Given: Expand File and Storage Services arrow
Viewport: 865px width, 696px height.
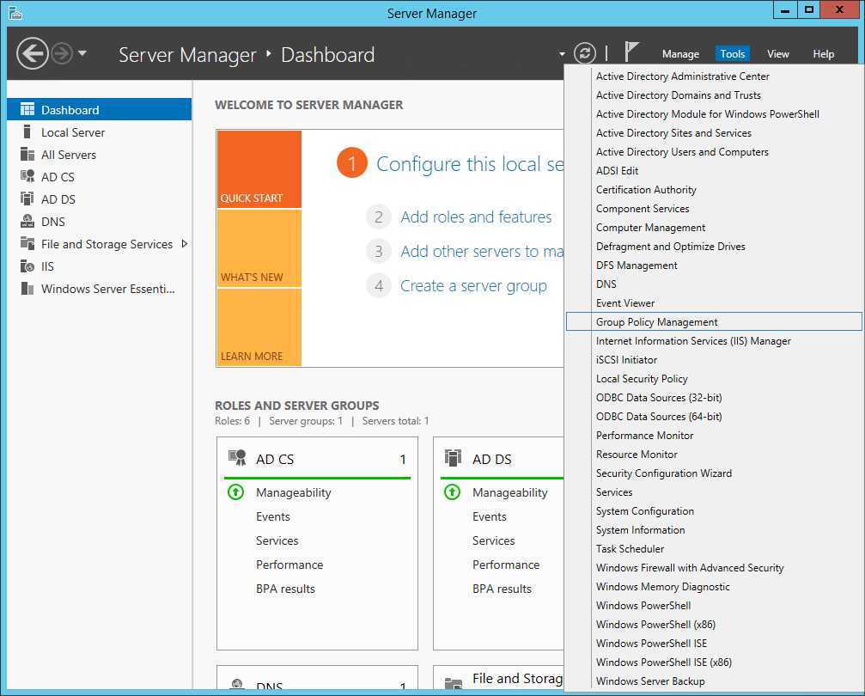Looking at the screenshot, I should 185,244.
